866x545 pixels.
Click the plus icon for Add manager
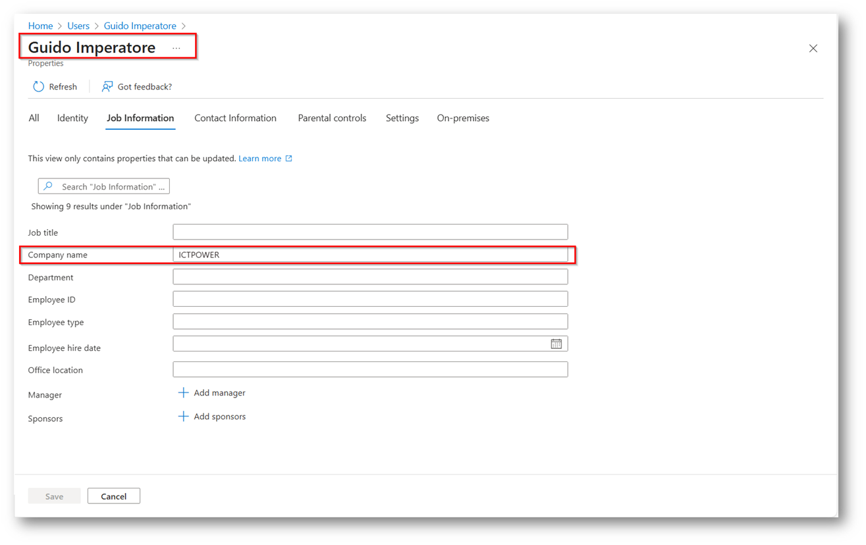pos(183,393)
